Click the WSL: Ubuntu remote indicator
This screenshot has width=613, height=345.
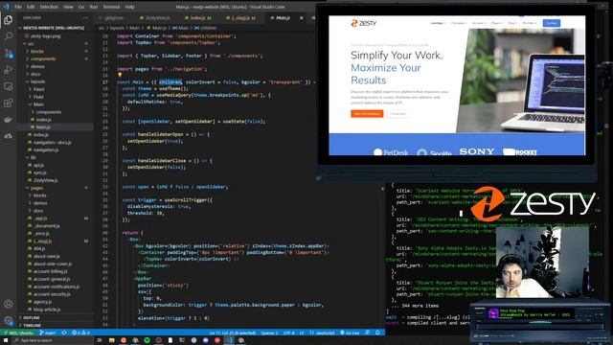coord(18,333)
